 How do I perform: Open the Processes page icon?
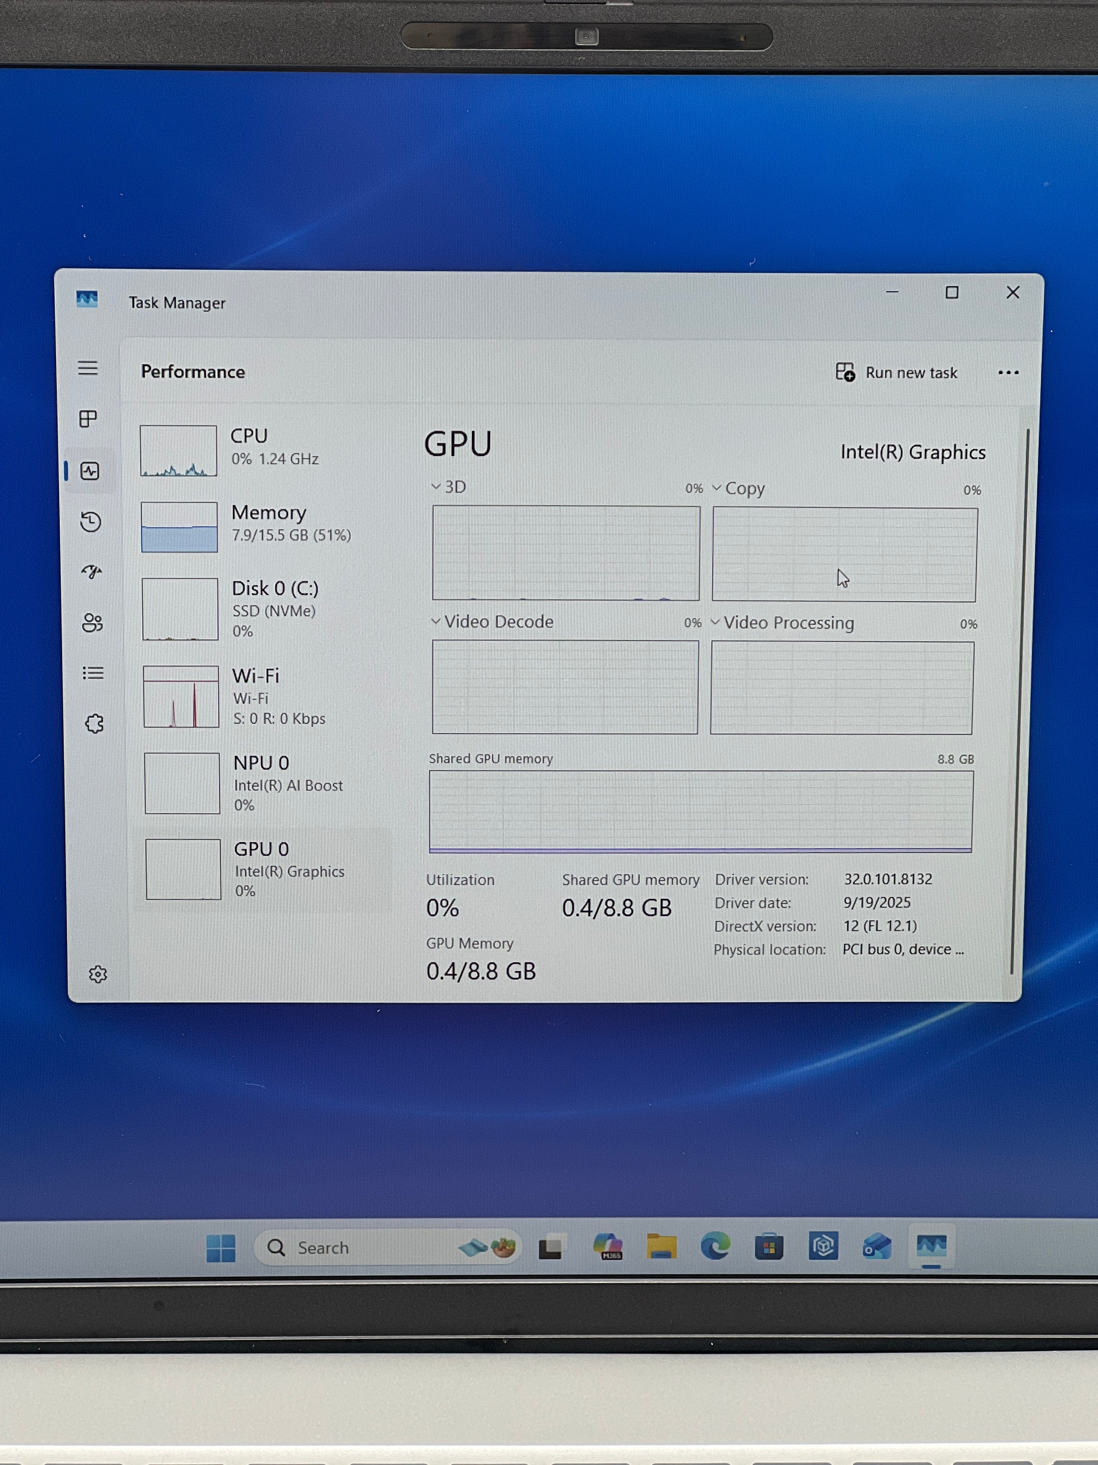click(88, 419)
